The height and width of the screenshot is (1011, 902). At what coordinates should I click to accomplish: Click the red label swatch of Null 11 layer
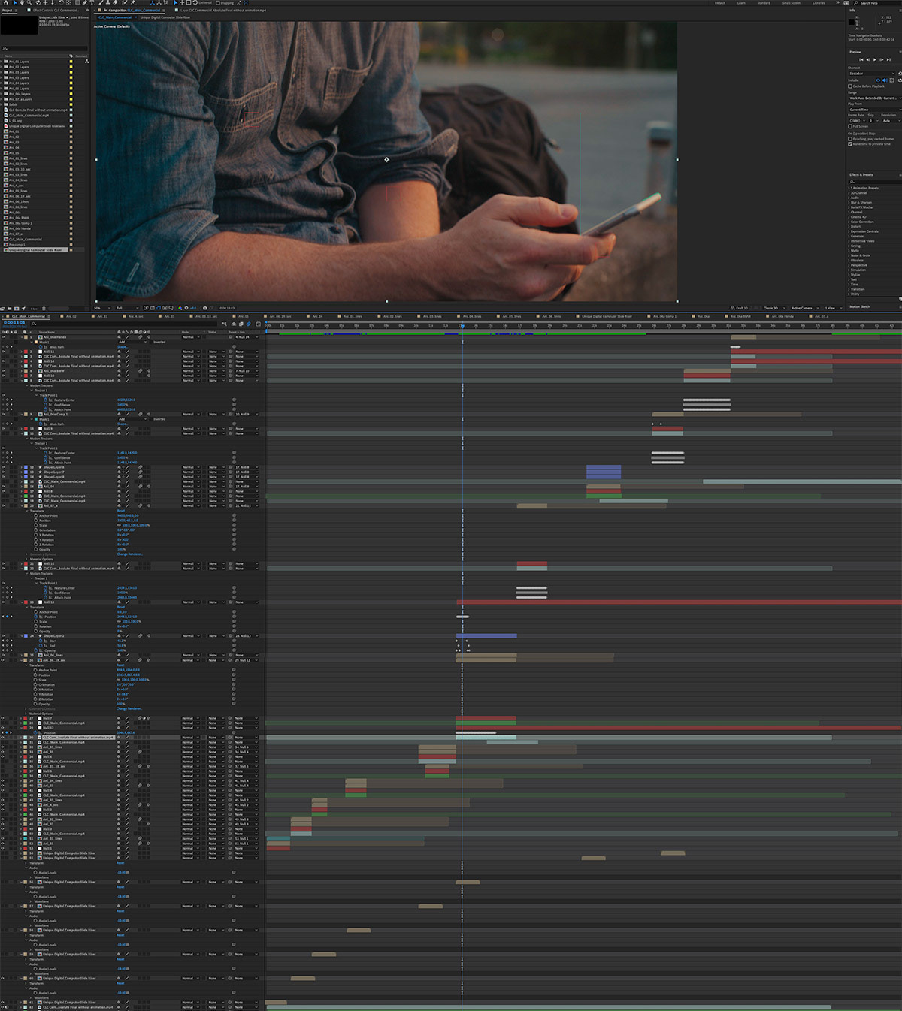click(x=26, y=352)
